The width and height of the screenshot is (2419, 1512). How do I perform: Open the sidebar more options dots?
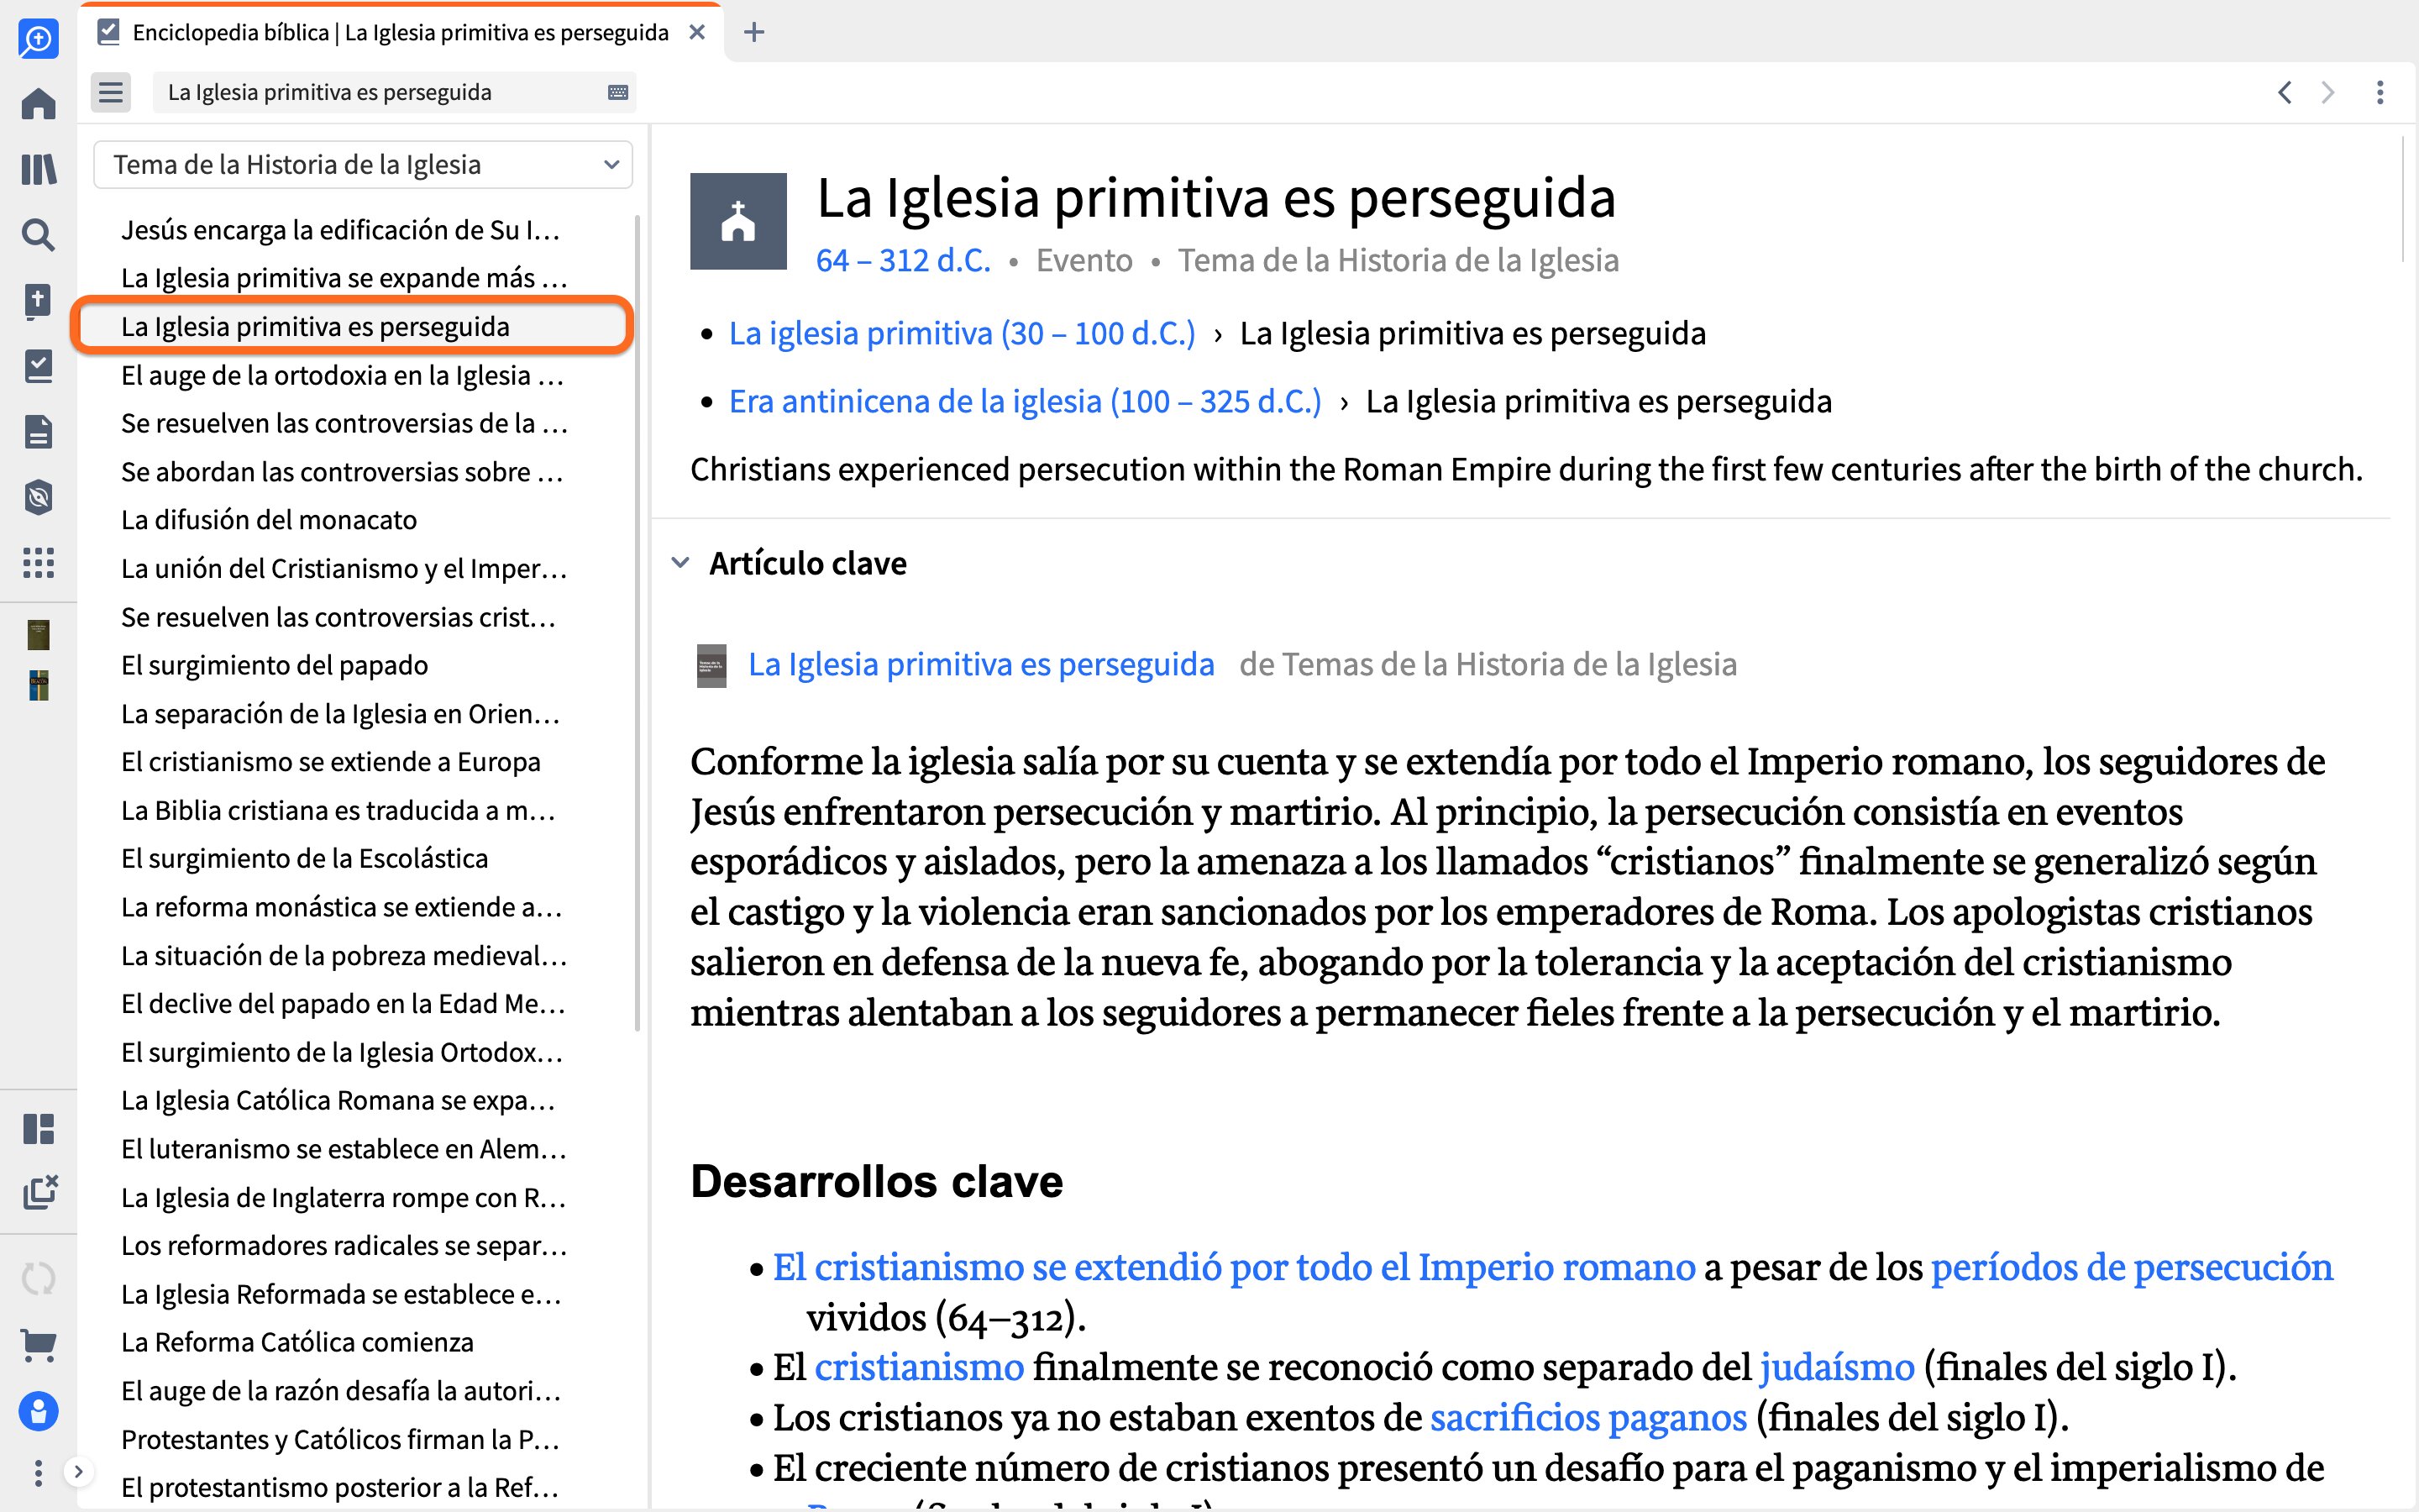click(x=38, y=1473)
